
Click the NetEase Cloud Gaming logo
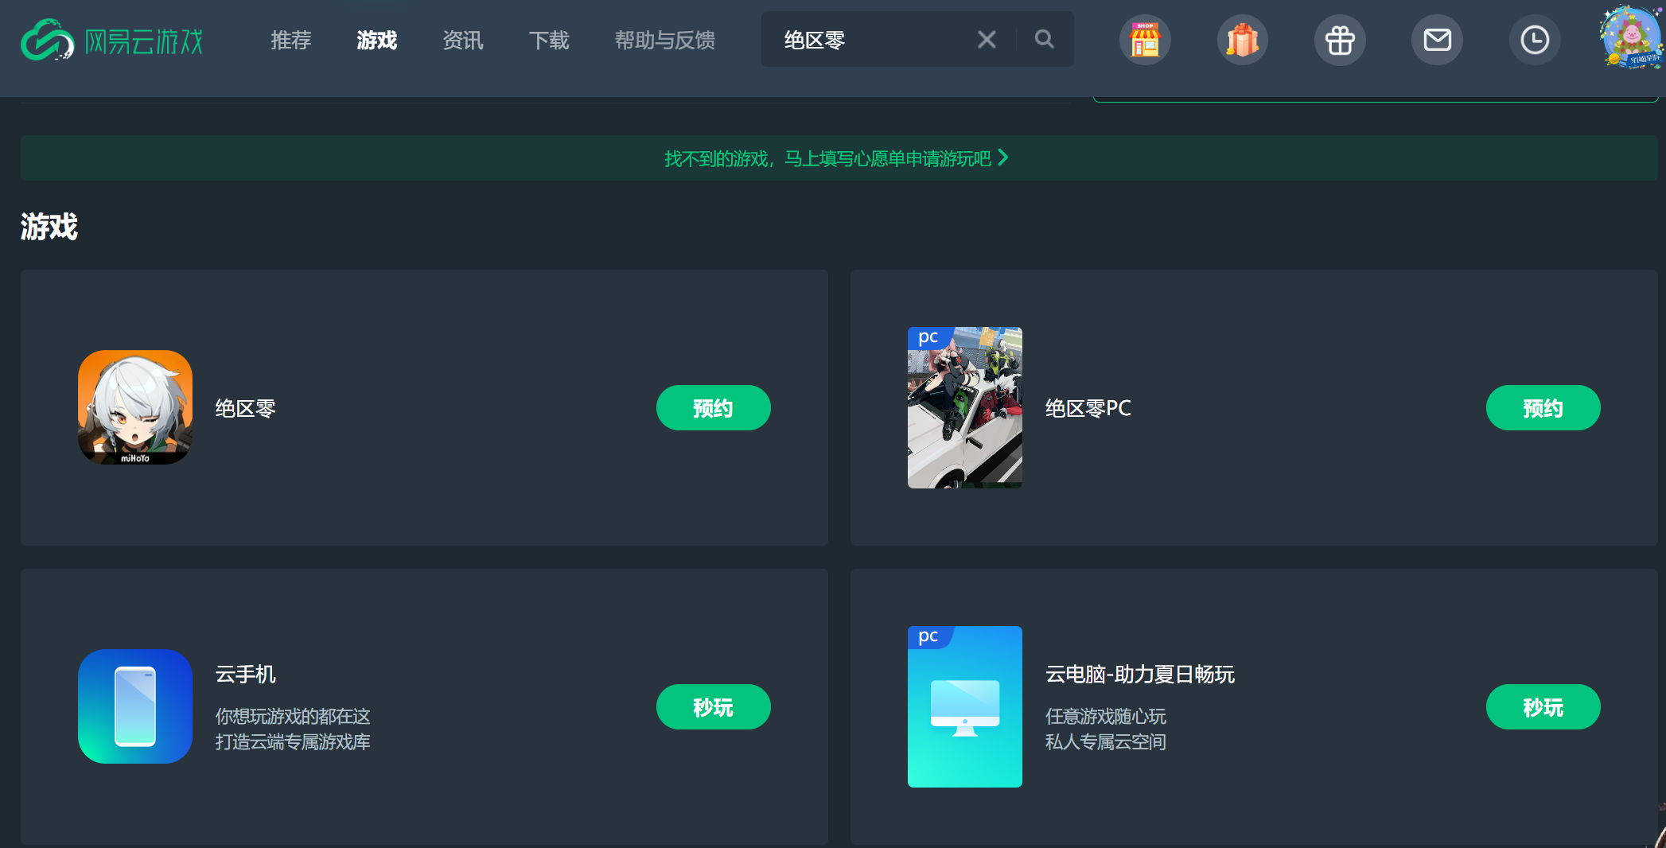coord(112,40)
